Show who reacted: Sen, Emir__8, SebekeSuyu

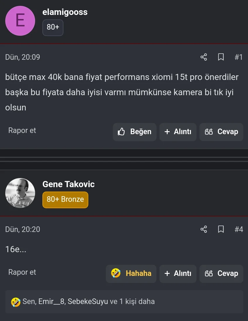pyautogui.click(x=88, y=302)
